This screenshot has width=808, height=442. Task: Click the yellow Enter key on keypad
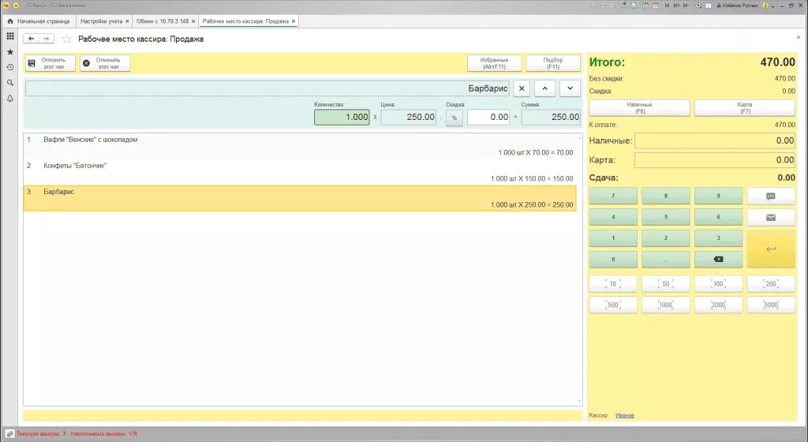click(x=771, y=249)
